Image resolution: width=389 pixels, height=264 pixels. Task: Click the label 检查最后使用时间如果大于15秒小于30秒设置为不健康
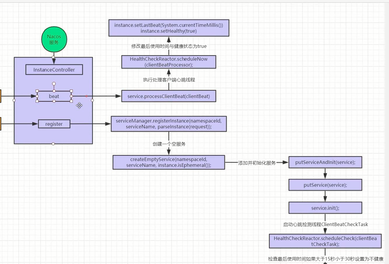tap(326, 259)
